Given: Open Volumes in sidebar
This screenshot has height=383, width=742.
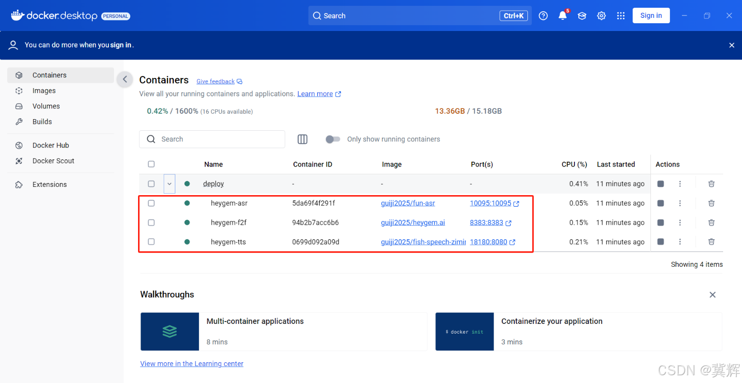Looking at the screenshot, I should [61, 106].
